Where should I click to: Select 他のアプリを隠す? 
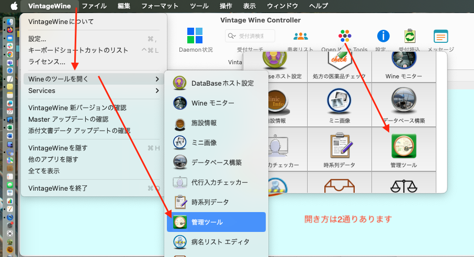click(x=94, y=159)
